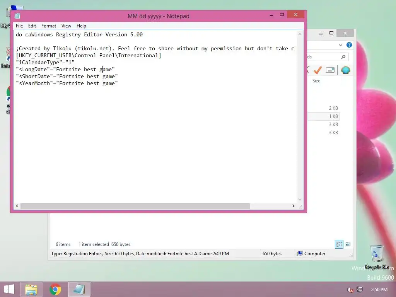Click the 2:50 PM taskbar clock
This screenshot has height=297, width=396.
(x=379, y=290)
